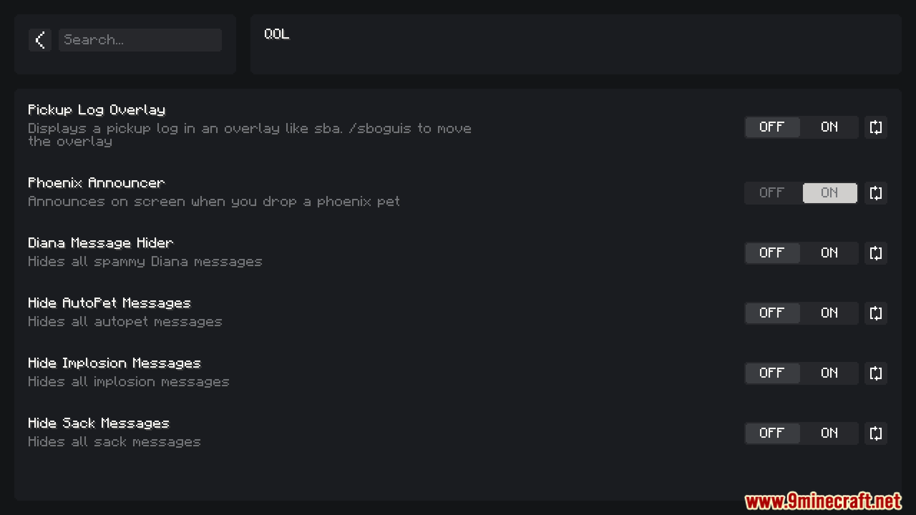This screenshot has width=916, height=515.
Task: Click the back arrow icon
Action: 40,40
